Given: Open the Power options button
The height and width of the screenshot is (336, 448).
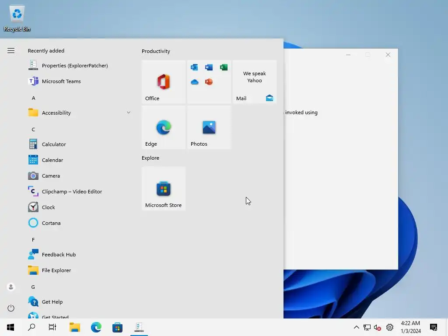Looking at the screenshot, I should click(x=11, y=308).
